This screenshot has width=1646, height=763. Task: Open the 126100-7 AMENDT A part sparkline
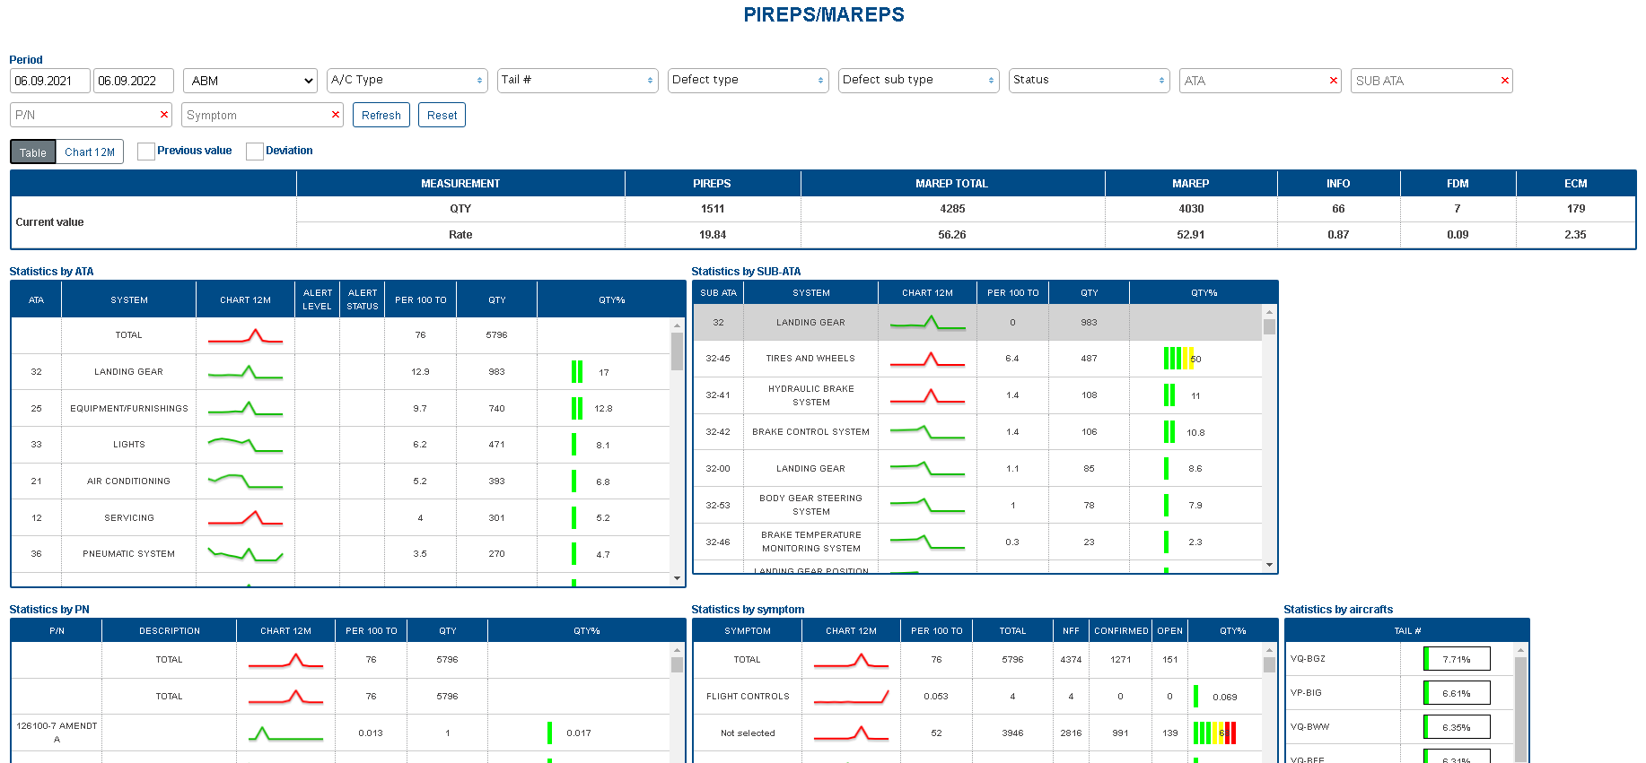point(285,733)
